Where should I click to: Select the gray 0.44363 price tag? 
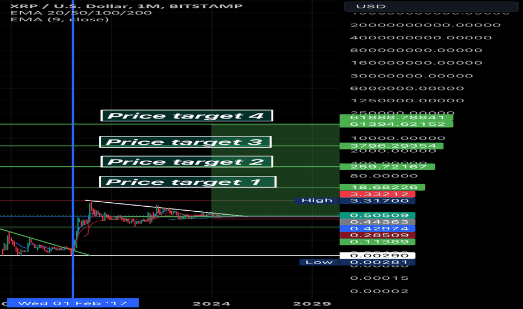378,222
